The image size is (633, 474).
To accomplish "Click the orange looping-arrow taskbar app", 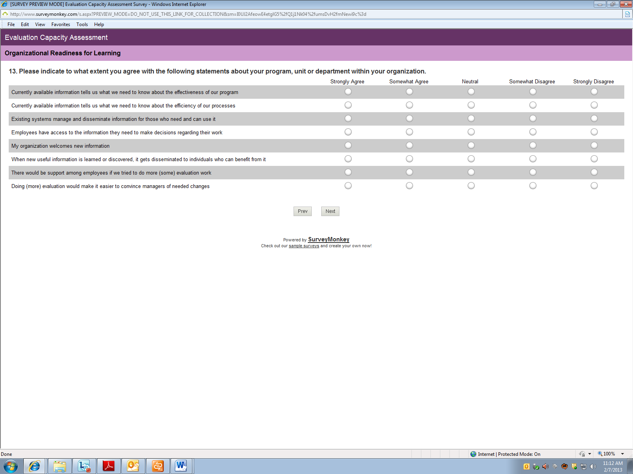I will pos(158,466).
